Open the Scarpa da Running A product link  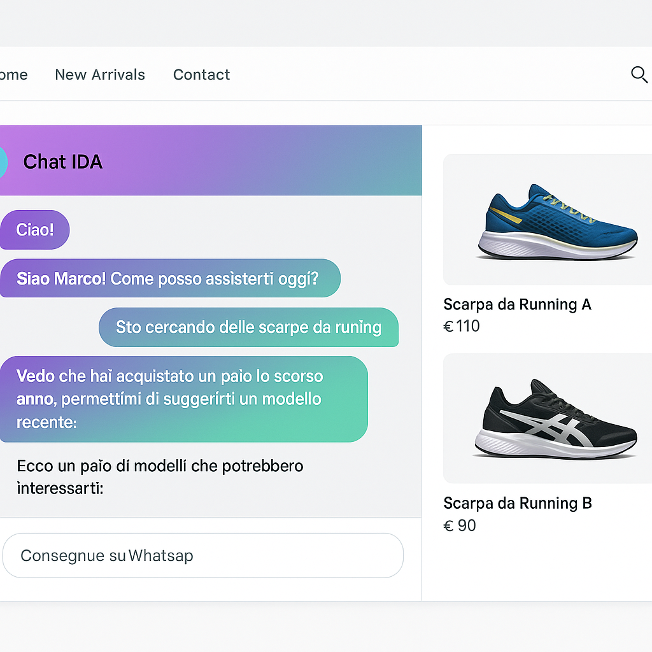tap(517, 304)
